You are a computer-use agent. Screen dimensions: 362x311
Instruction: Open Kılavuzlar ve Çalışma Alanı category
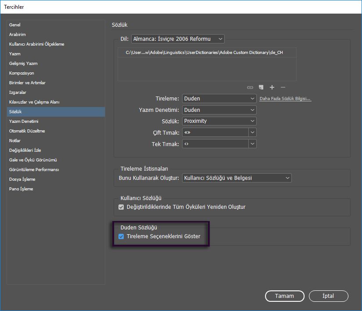56,102
